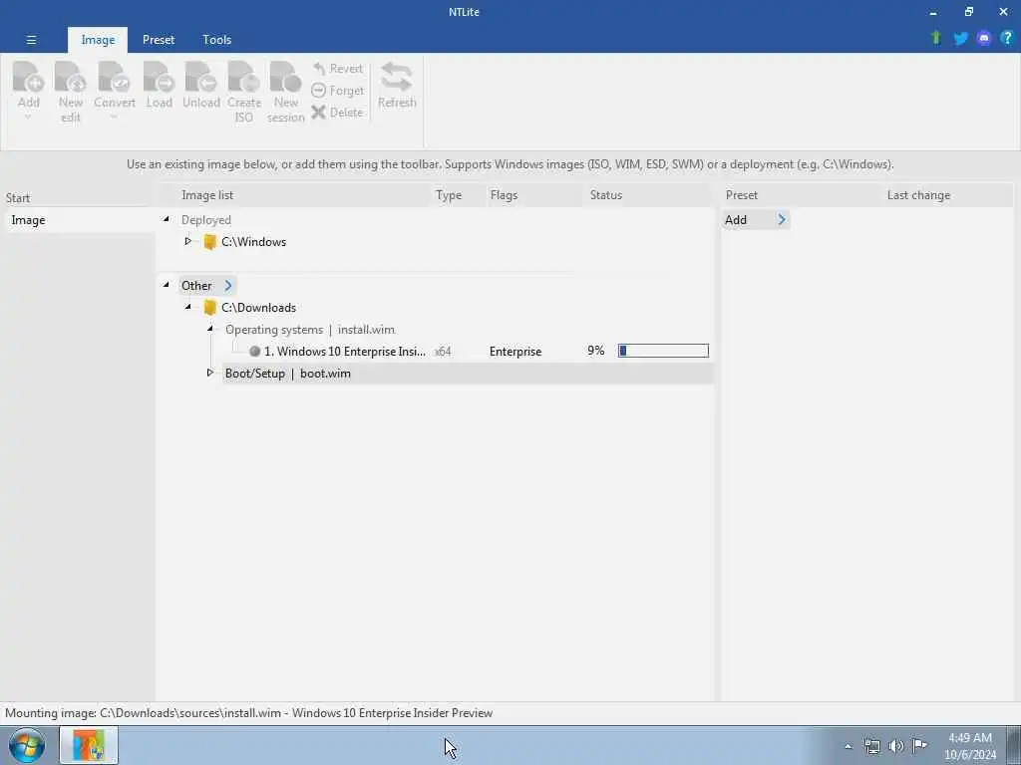
Task: Expand the Boot/Setup boot.wim node
Action: click(x=209, y=373)
